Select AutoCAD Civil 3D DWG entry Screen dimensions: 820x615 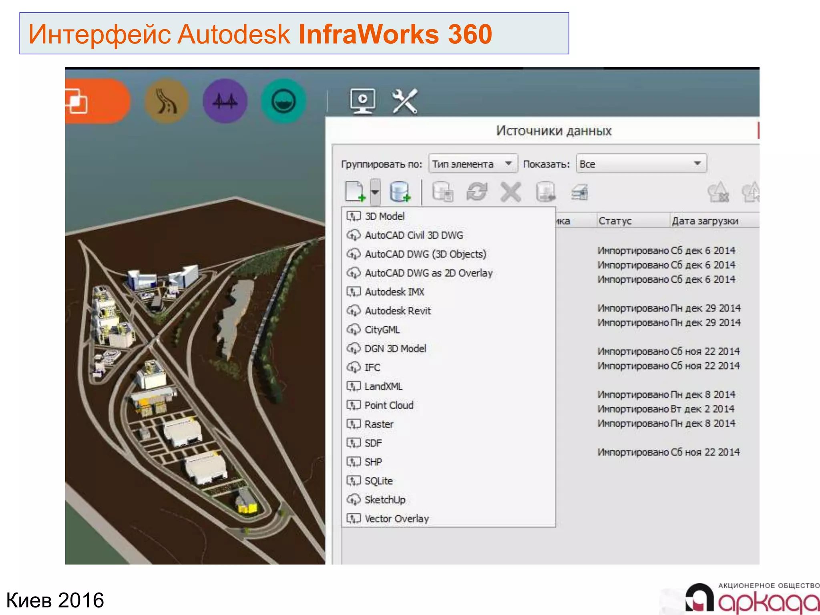pos(448,235)
